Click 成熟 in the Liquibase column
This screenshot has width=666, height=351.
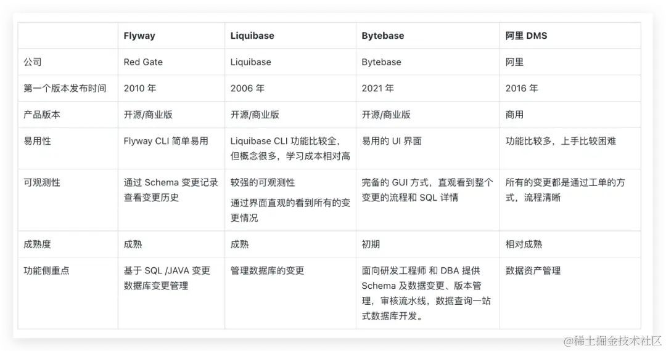[x=239, y=244]
